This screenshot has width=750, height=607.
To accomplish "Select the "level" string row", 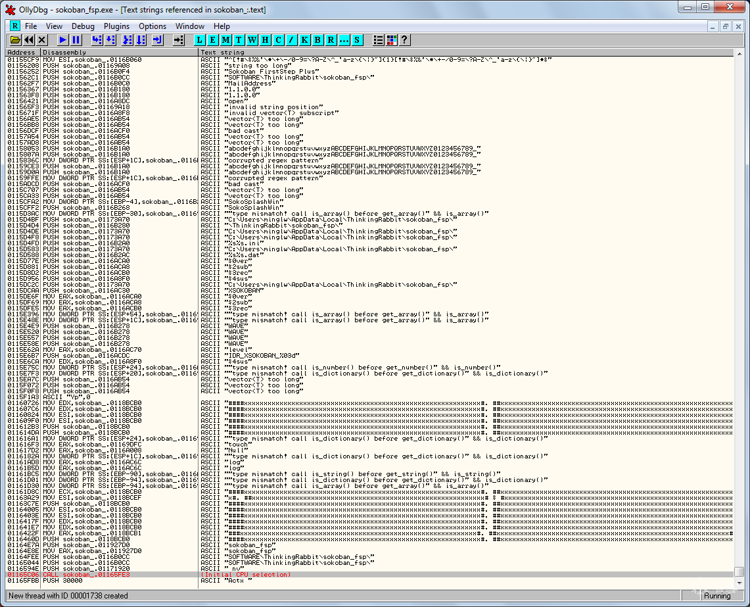I will [369, 350].
